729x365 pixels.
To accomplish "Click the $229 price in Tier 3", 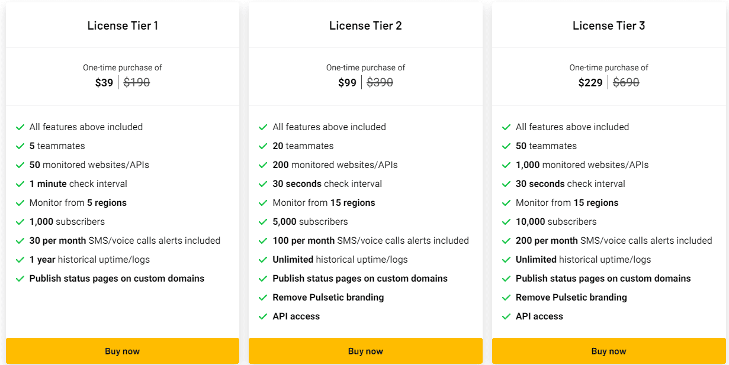I will click(590, 82).
